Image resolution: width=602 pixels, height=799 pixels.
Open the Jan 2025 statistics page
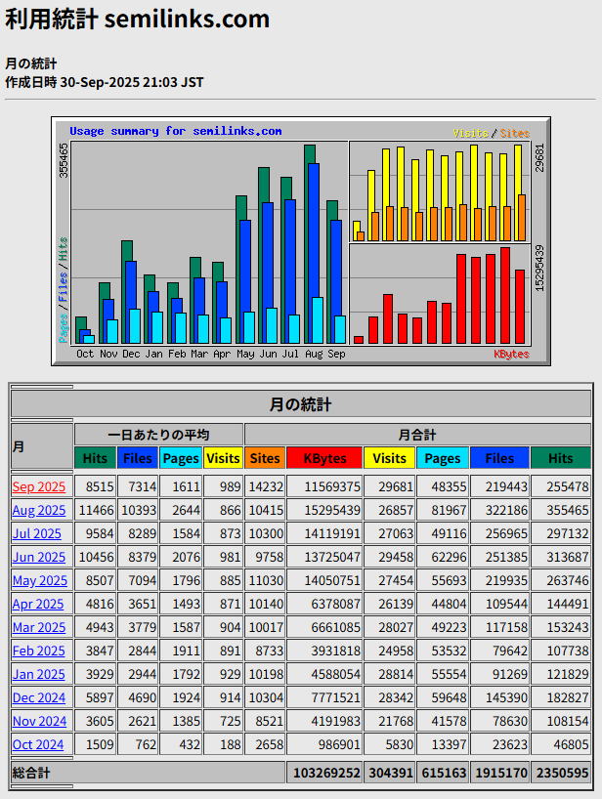click(x=38, y=674)
